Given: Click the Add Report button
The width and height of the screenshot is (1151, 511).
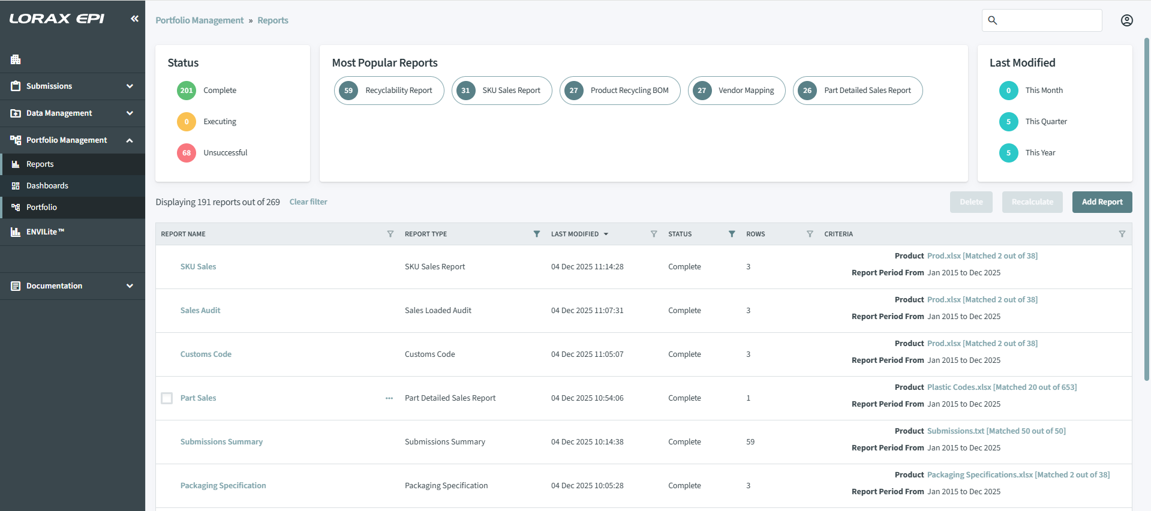Looking at the screenshot, I should (1102, 202).
